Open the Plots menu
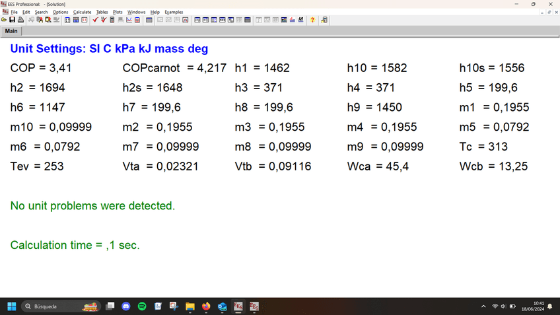Screen dimensions: 560x315 click(x=118, y=12)
